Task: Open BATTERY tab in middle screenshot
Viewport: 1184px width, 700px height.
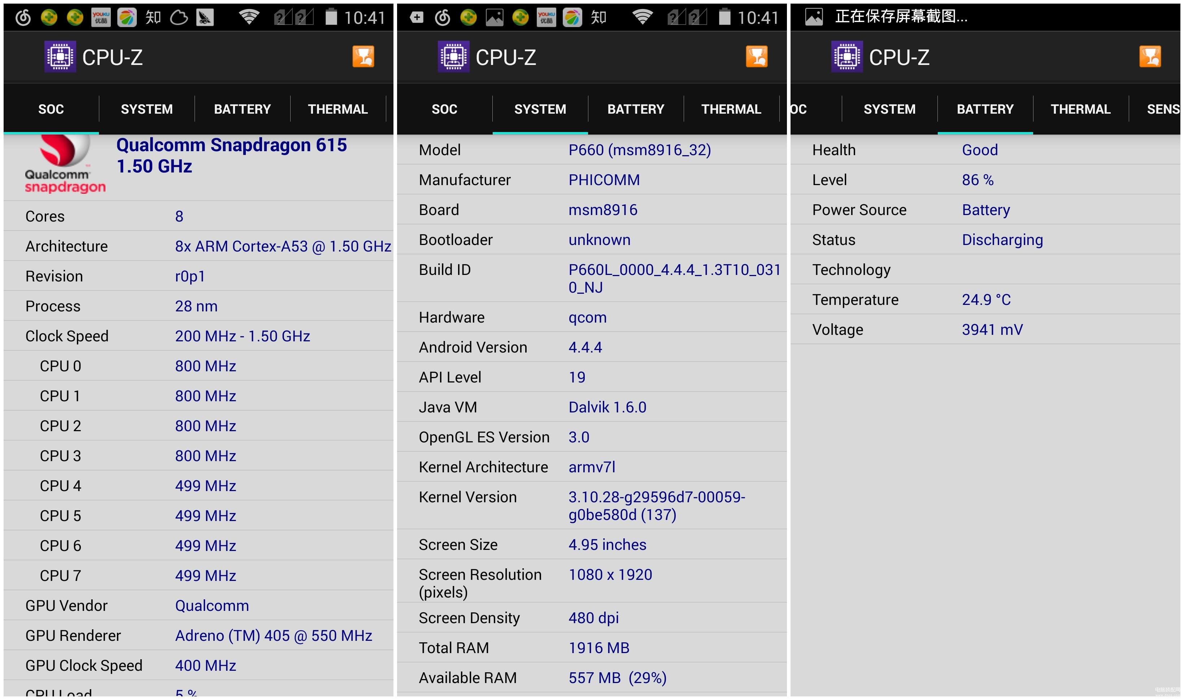Action: [x=636, y=109]
